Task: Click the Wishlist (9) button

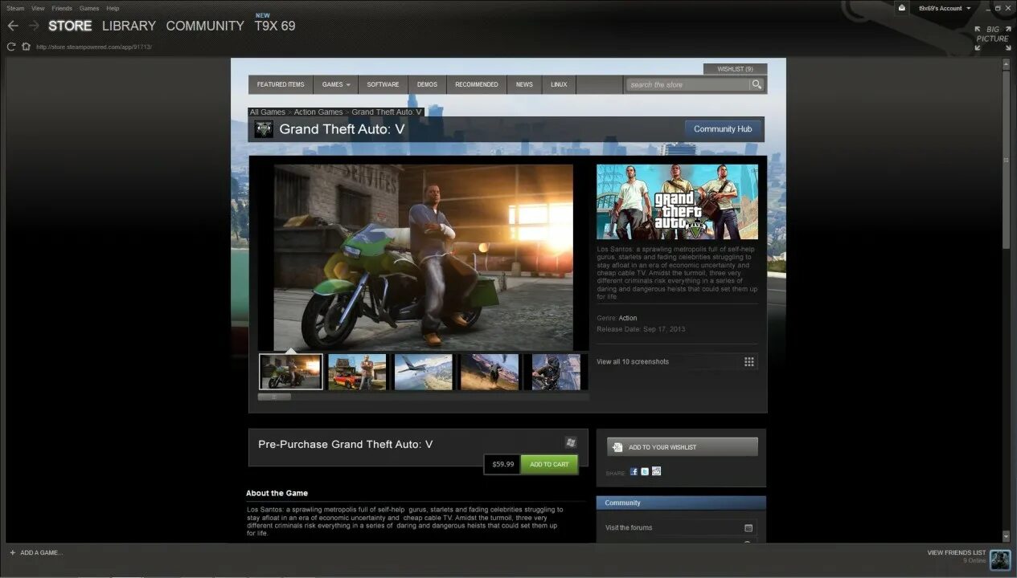Action: [735, 69]
